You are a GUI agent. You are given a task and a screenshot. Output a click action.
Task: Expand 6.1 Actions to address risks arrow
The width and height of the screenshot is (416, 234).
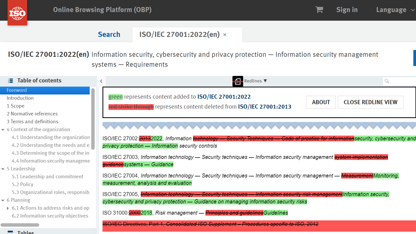8,208
